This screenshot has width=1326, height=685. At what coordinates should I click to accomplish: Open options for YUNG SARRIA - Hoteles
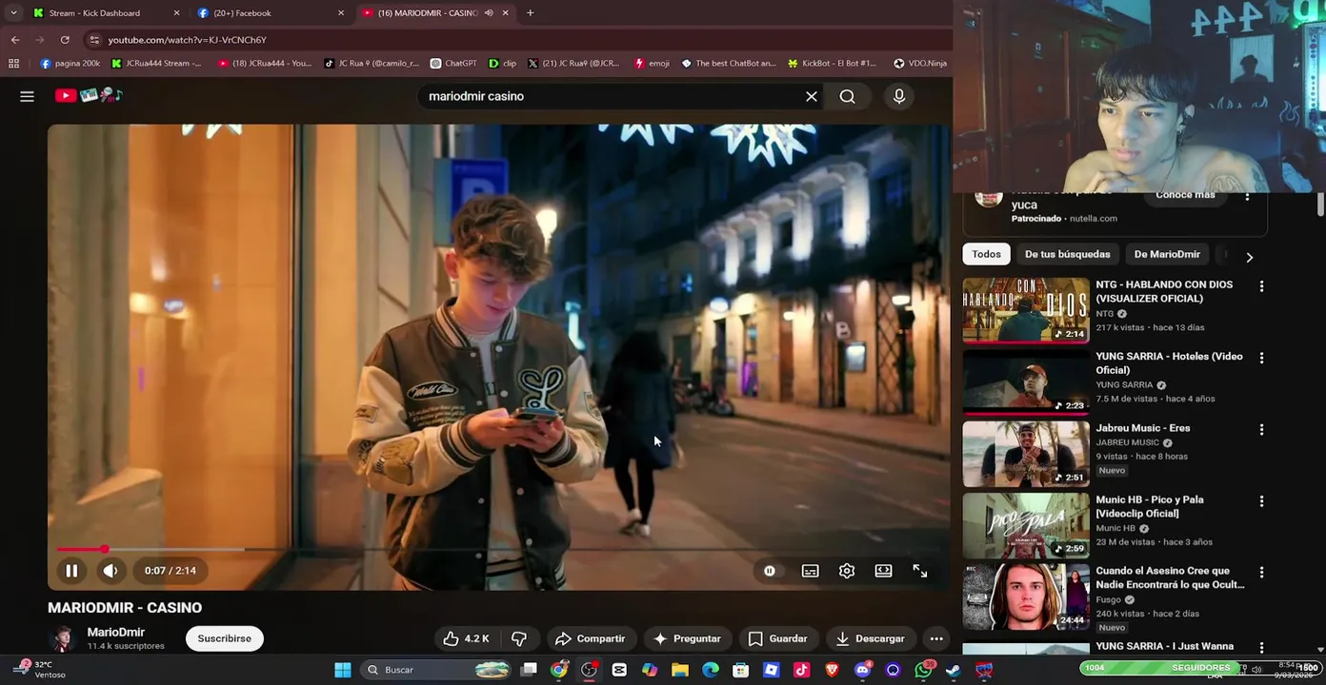click(1261, 358)
